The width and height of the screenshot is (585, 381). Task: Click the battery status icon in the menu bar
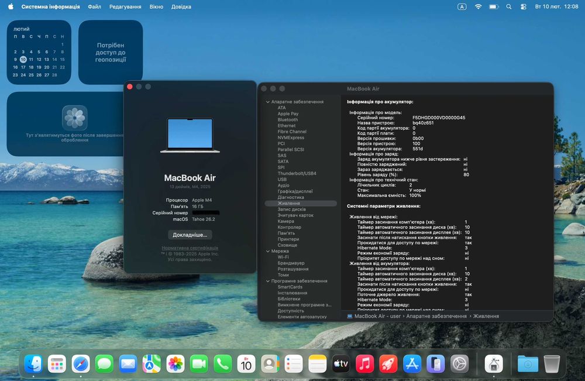coord(493,6)
